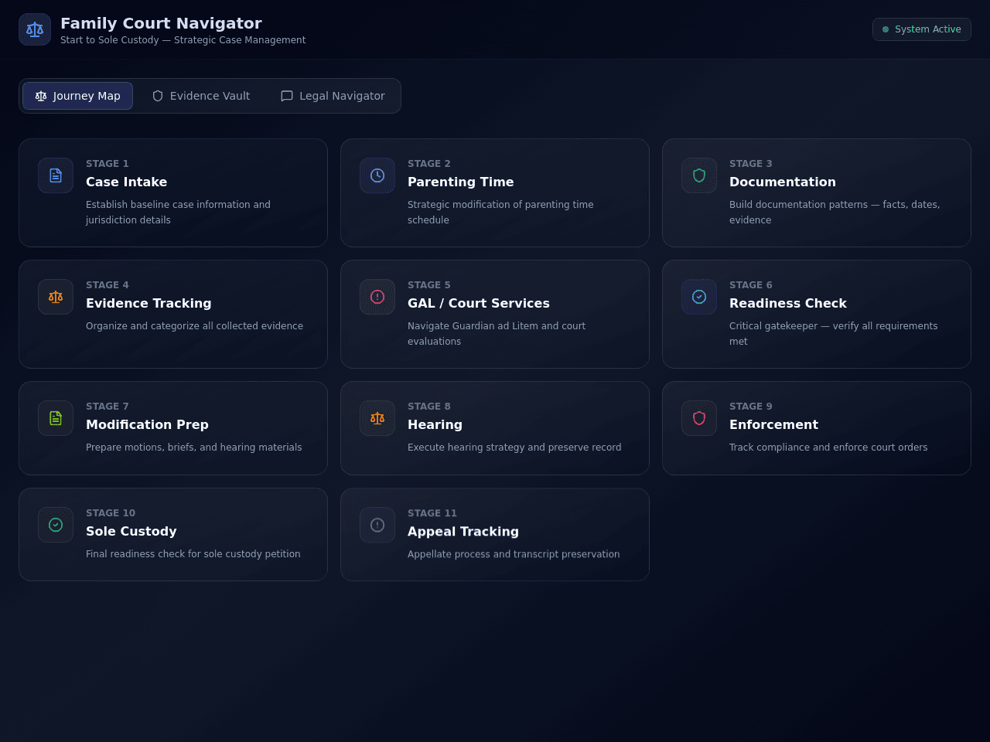Click the 'STAGE 10' label

click(110, 513)
